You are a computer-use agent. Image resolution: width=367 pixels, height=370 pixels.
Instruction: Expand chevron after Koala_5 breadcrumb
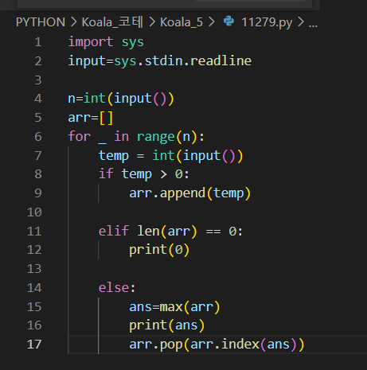(212, 22)
